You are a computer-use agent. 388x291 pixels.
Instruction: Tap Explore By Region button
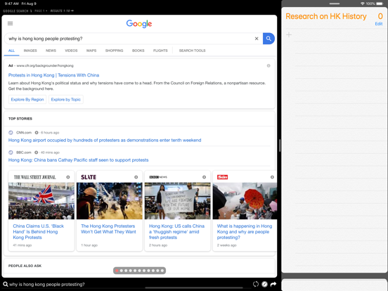tap(27, 100)
